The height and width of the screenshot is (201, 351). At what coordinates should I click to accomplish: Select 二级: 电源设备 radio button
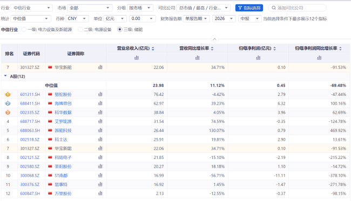pyautogui.click(x=80, y=30)
